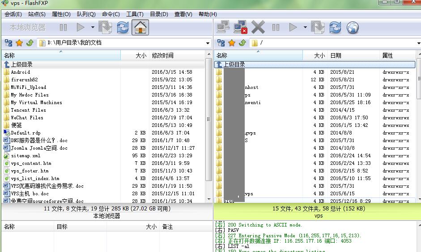Open the 工具(T) menu
Viewport: 421px width, 252px height.
(x=135, y=14)
